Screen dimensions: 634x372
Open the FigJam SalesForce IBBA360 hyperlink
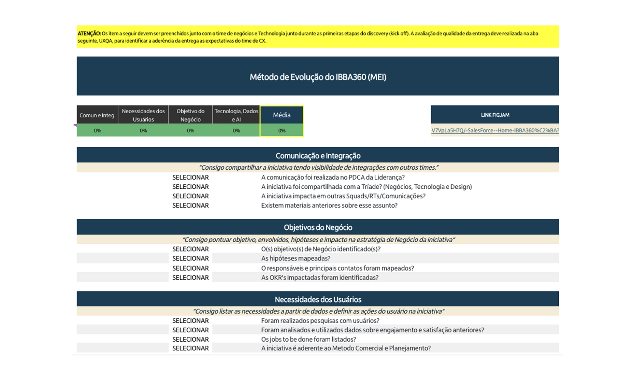tap(495, 130)
